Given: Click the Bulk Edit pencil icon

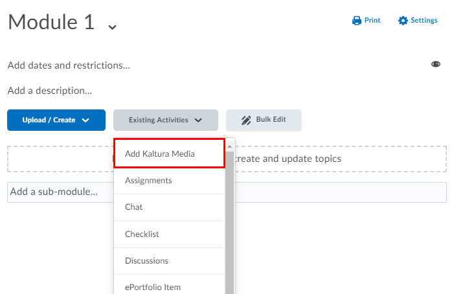Looking at the screenshot, I should point(246,120).
